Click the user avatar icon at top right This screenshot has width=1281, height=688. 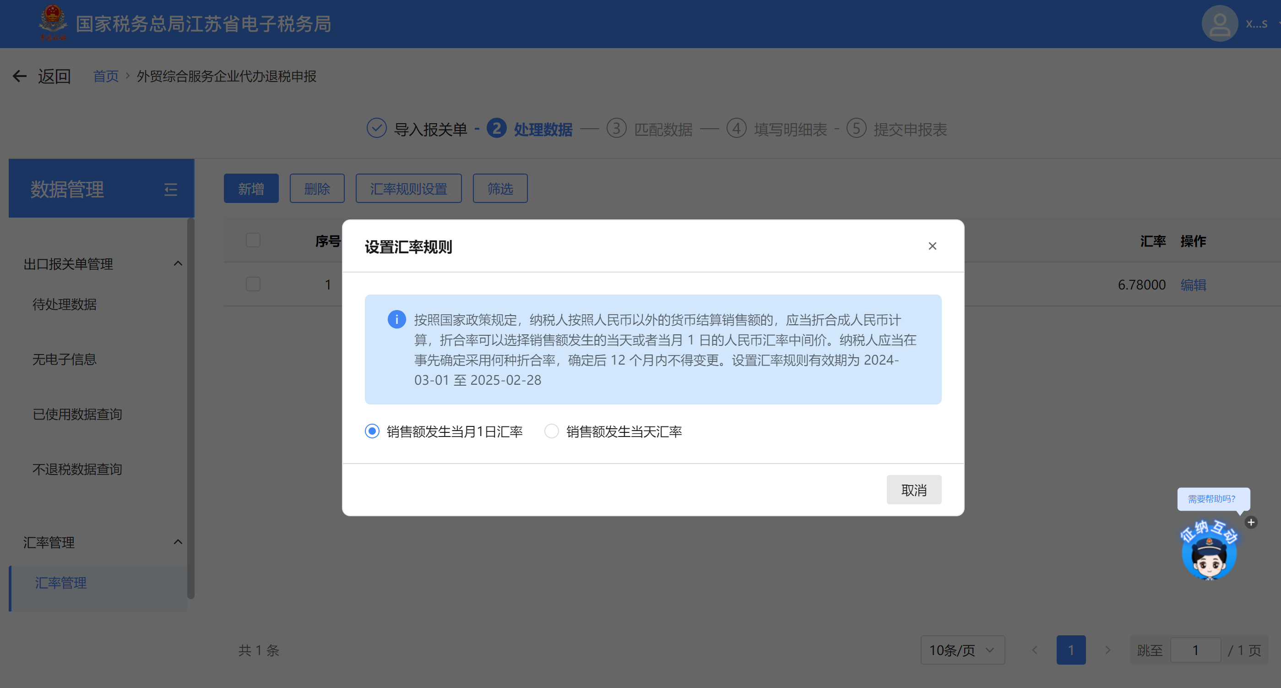pyautogui.click(x=1219, y=24)
